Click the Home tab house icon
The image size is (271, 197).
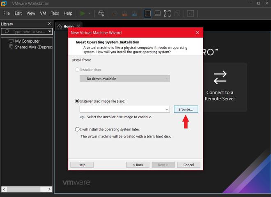[x=60, y=26]
